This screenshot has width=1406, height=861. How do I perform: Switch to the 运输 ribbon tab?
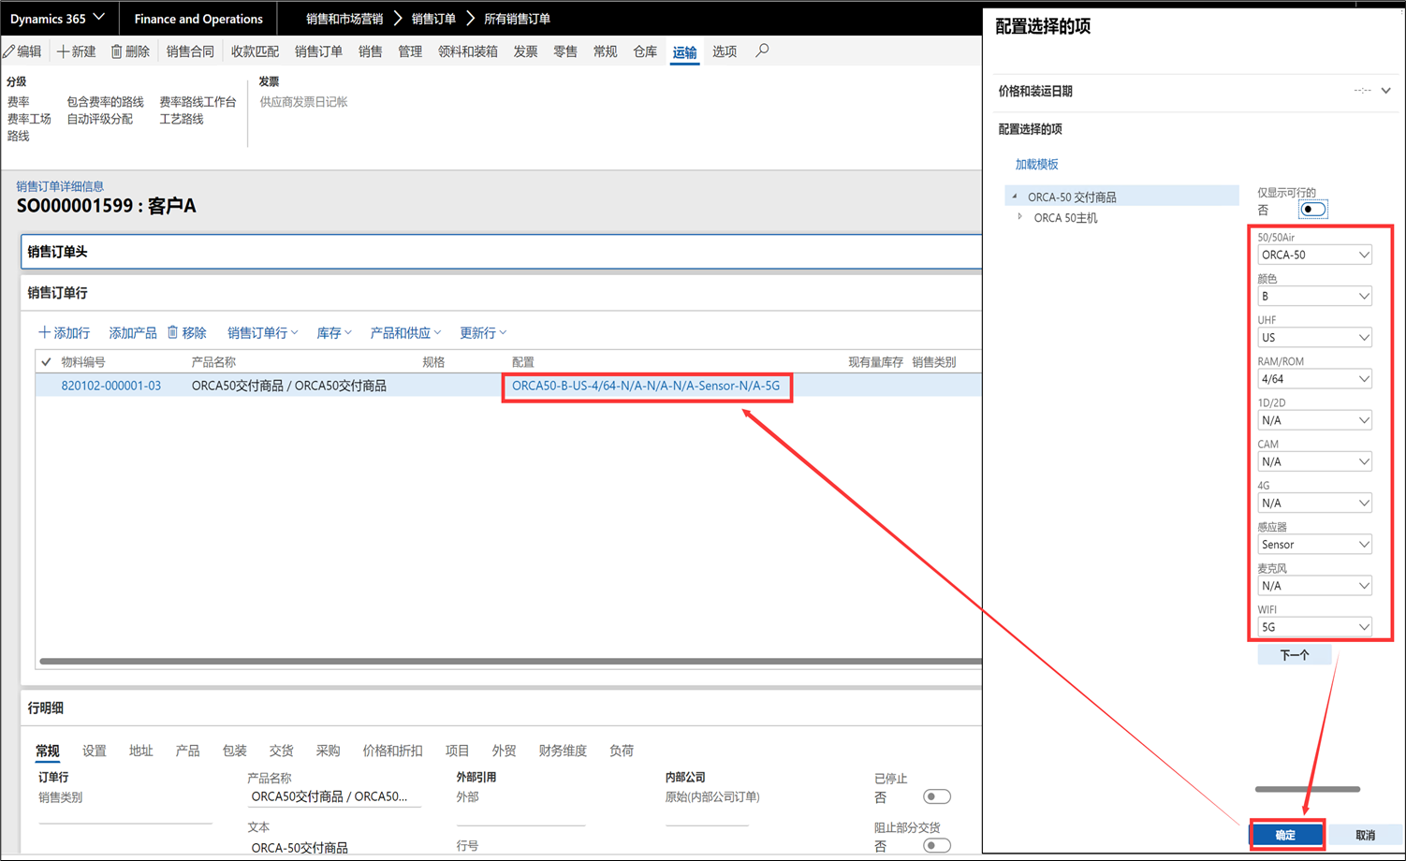[684, 51]
